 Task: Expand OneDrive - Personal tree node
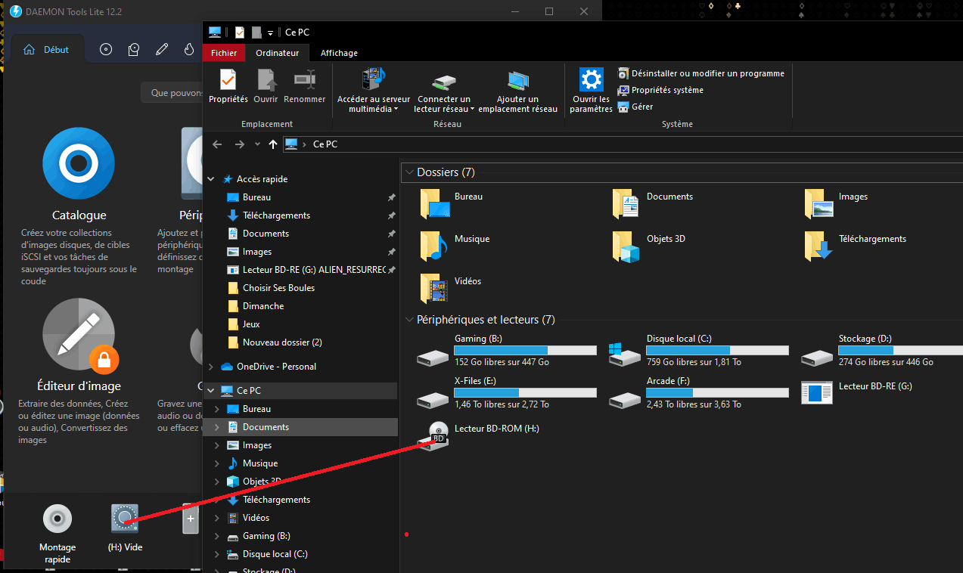click(211, 367)
